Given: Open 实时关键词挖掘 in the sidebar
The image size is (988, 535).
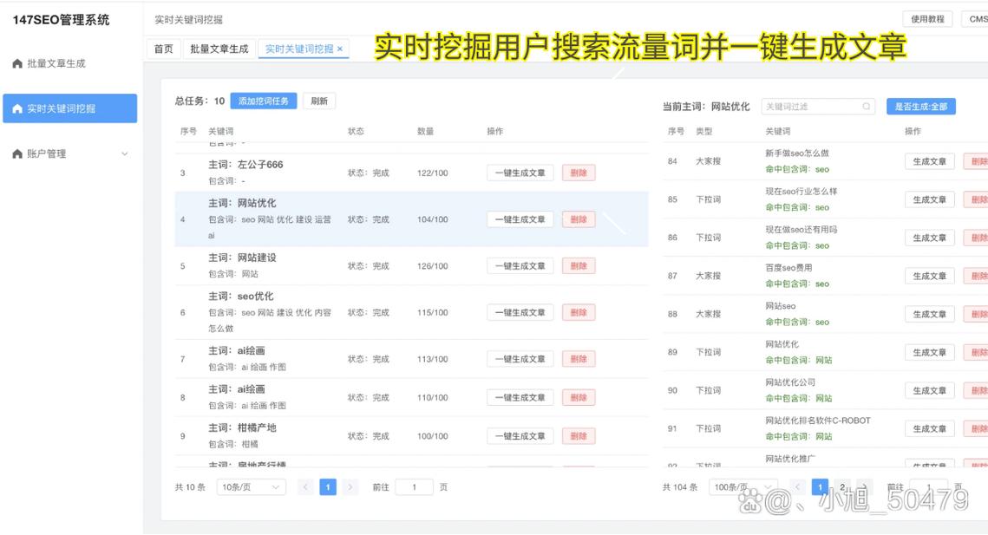Looking at the screenshot, I should pos(70,108).
